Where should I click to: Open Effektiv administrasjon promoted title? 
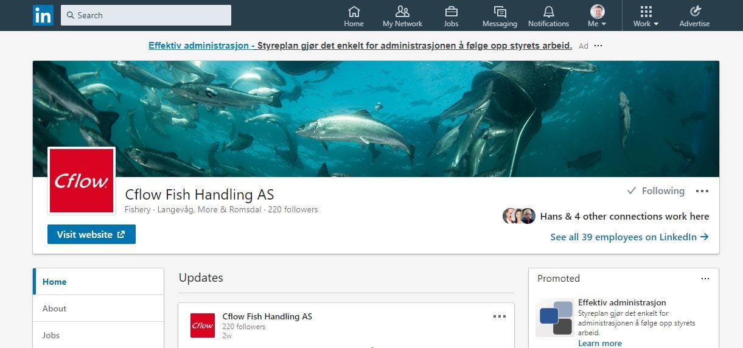click(x=622, y=302)
